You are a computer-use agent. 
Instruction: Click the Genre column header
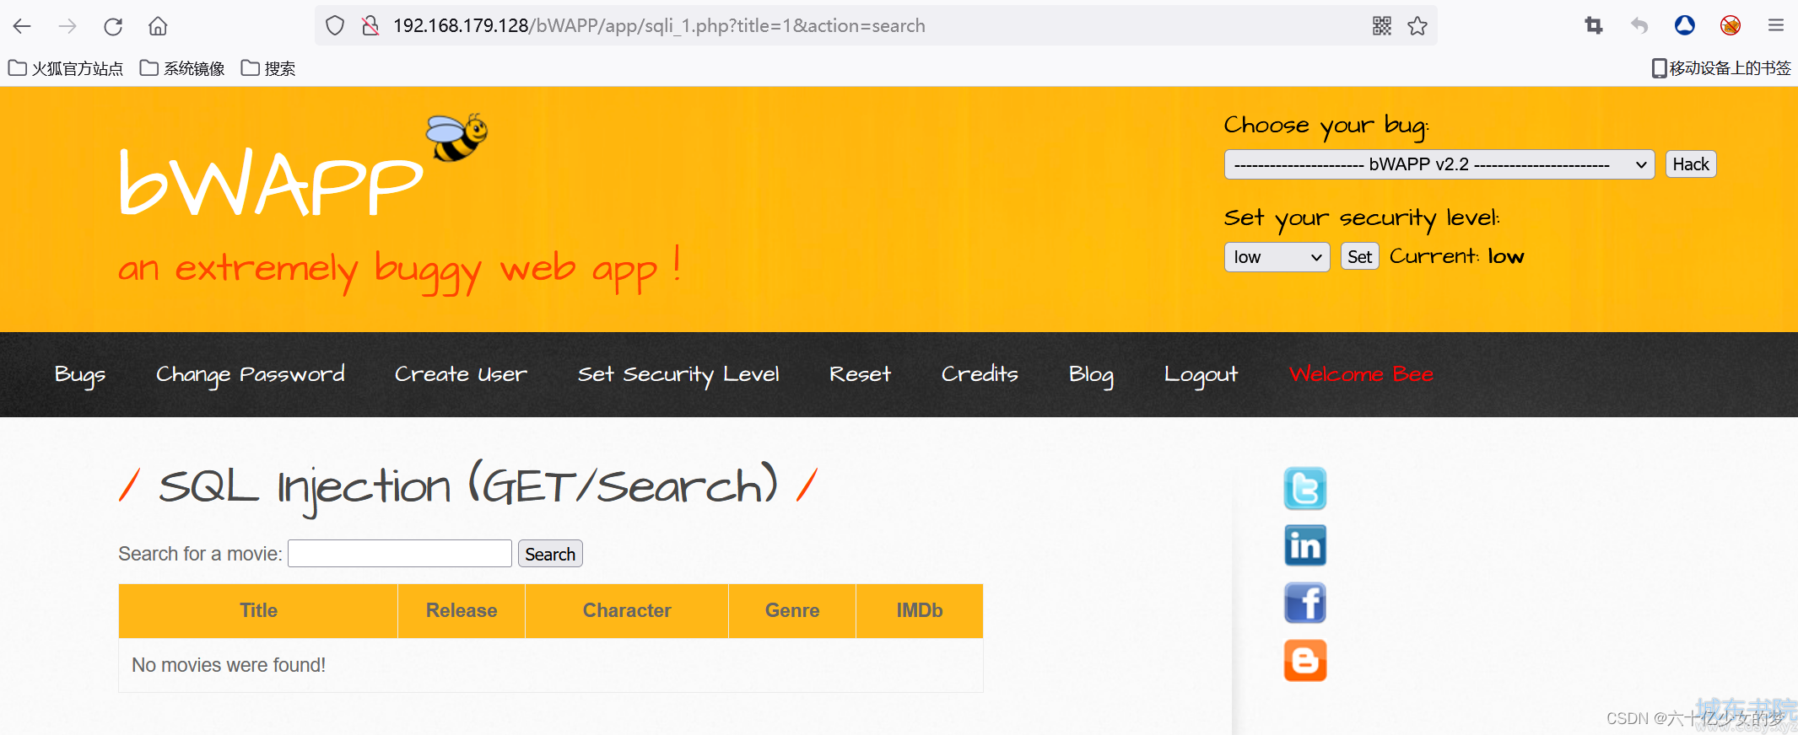[792, 610]
